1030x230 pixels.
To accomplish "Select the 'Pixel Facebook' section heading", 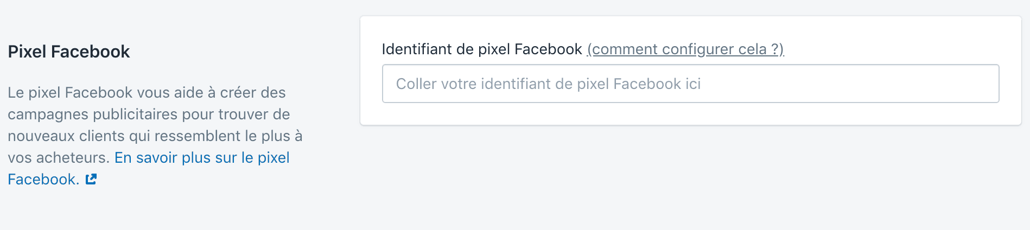I will (x=69, y=52).
